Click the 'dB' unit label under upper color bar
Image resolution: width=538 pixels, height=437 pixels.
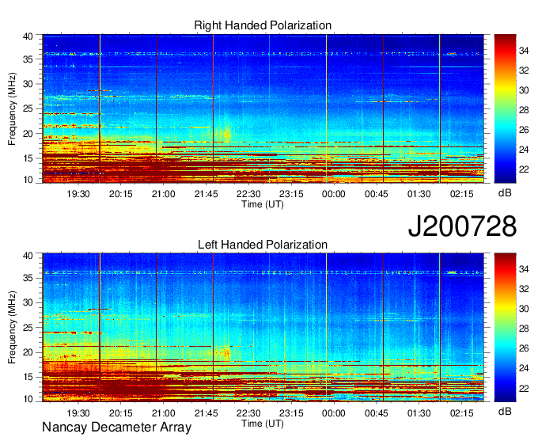point(505,193)
